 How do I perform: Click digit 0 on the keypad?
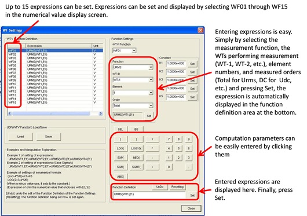169,167
